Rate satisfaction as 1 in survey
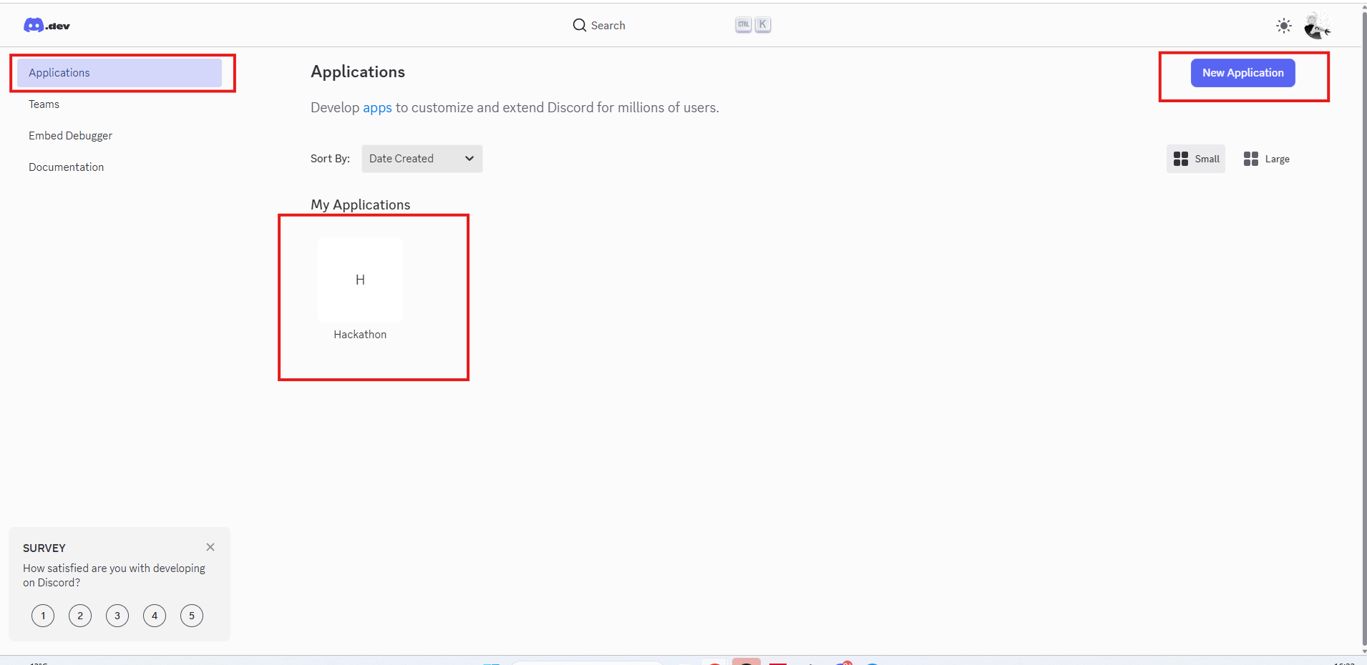The image size is (1367, 665). (x=43, y=616)
